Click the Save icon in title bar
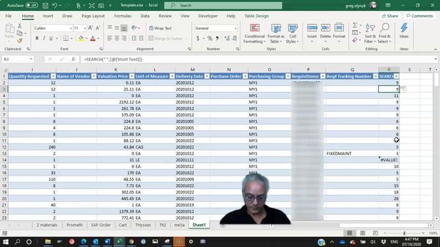The height and width of the screenshot is (247, 440). click(45, 5)
